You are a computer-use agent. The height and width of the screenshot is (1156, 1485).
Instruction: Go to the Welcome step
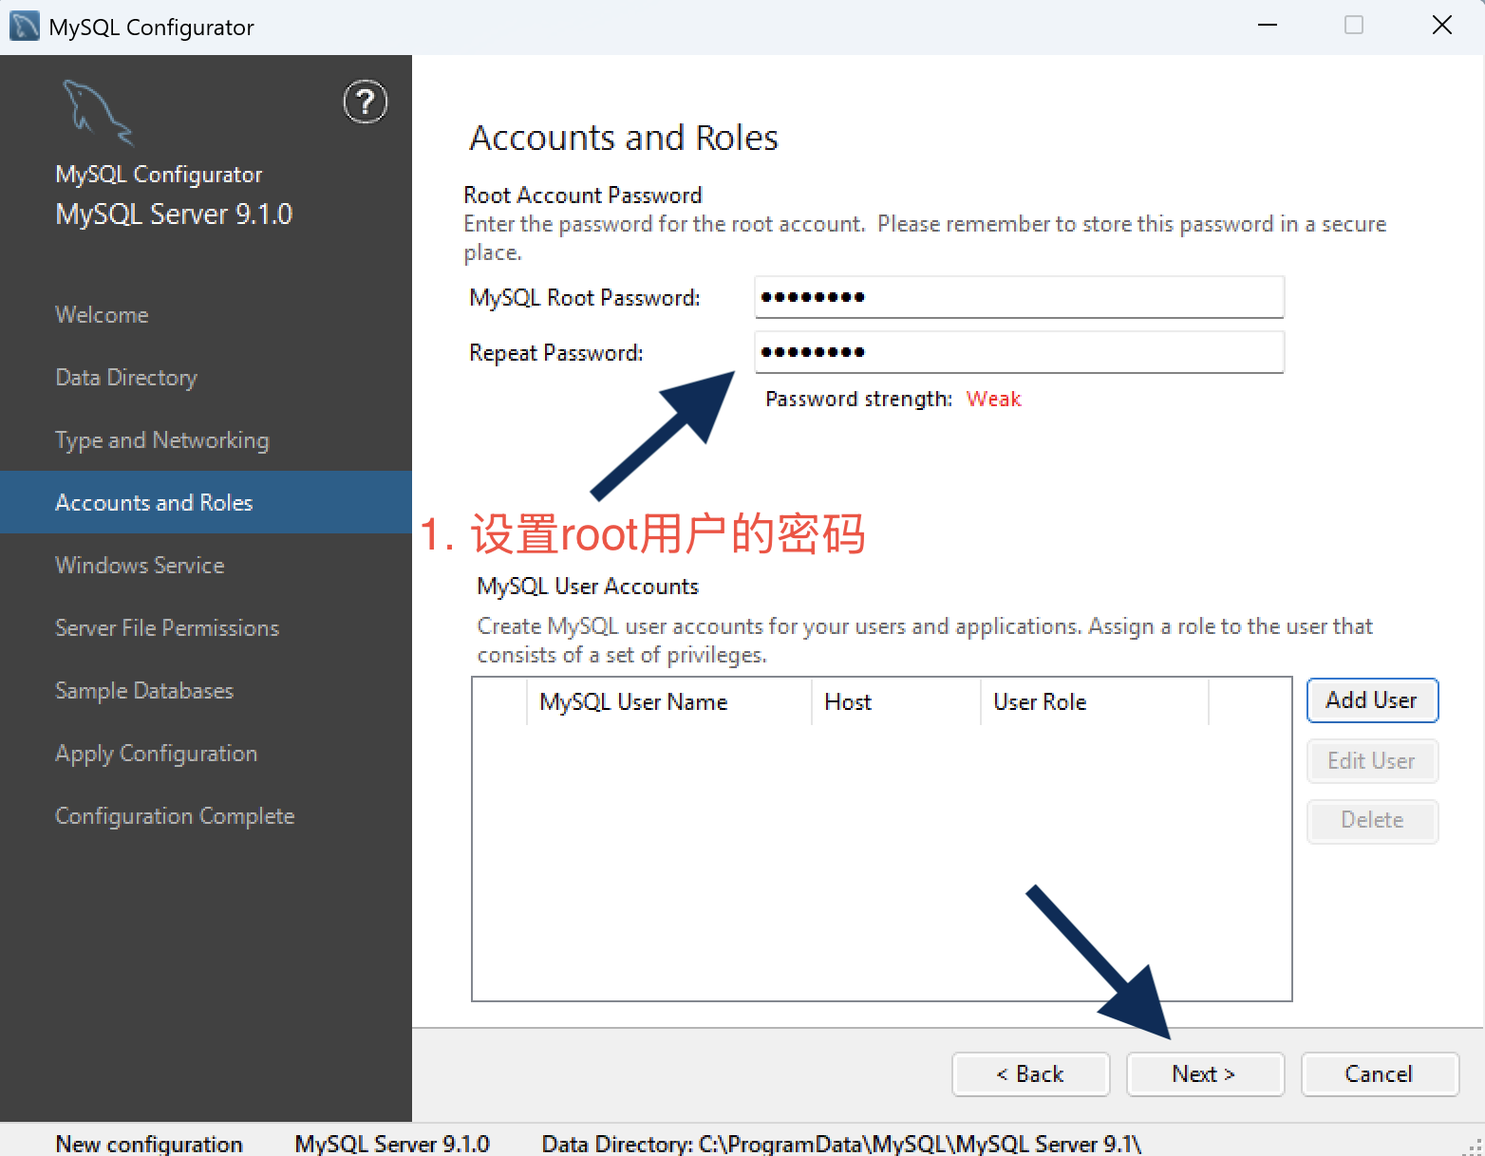point(102,315)
